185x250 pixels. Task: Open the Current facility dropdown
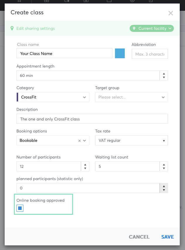152,28
